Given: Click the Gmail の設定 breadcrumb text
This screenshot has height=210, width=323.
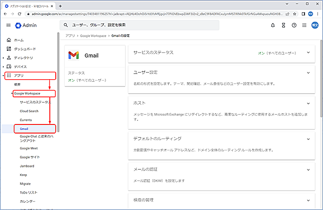Looking at the screenshot, I should [121, 36].
